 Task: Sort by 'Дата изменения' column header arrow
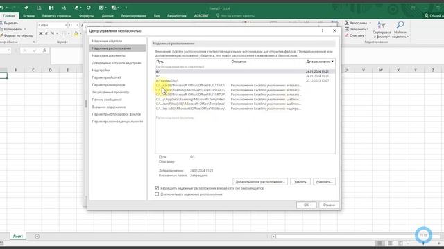332,62
